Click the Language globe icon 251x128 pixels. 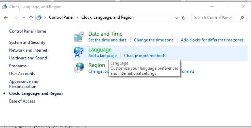[x=79, y=52]
